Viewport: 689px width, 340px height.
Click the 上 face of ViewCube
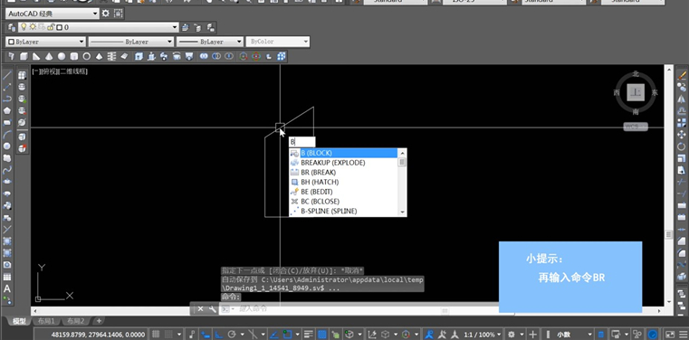[x=636, y=92]
